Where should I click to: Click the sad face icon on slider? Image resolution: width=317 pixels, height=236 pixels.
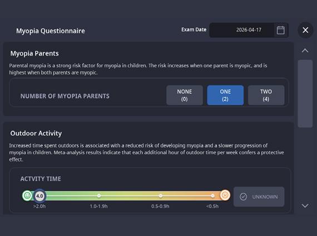click(x=225, y=195)
